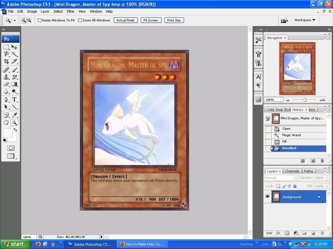Adjust the Navigator zoom slider

tap(305, 100)
